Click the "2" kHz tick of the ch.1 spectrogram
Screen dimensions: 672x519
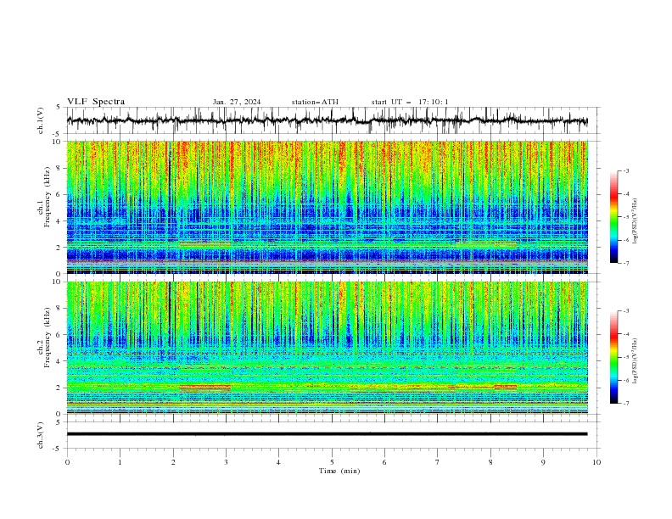coord(59,248)
